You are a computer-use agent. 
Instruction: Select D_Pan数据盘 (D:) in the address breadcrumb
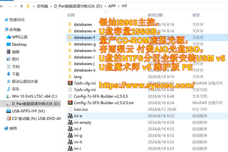[x=78, y=6]
